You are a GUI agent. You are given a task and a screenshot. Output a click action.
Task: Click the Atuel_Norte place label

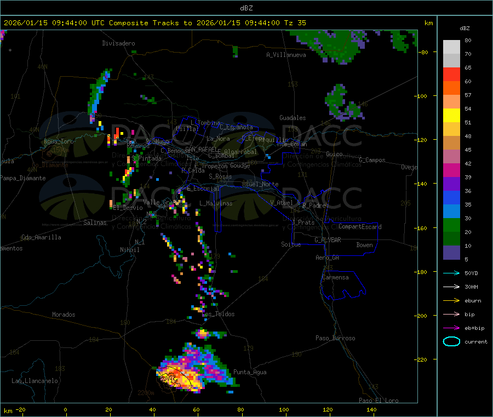pos(260,184)
